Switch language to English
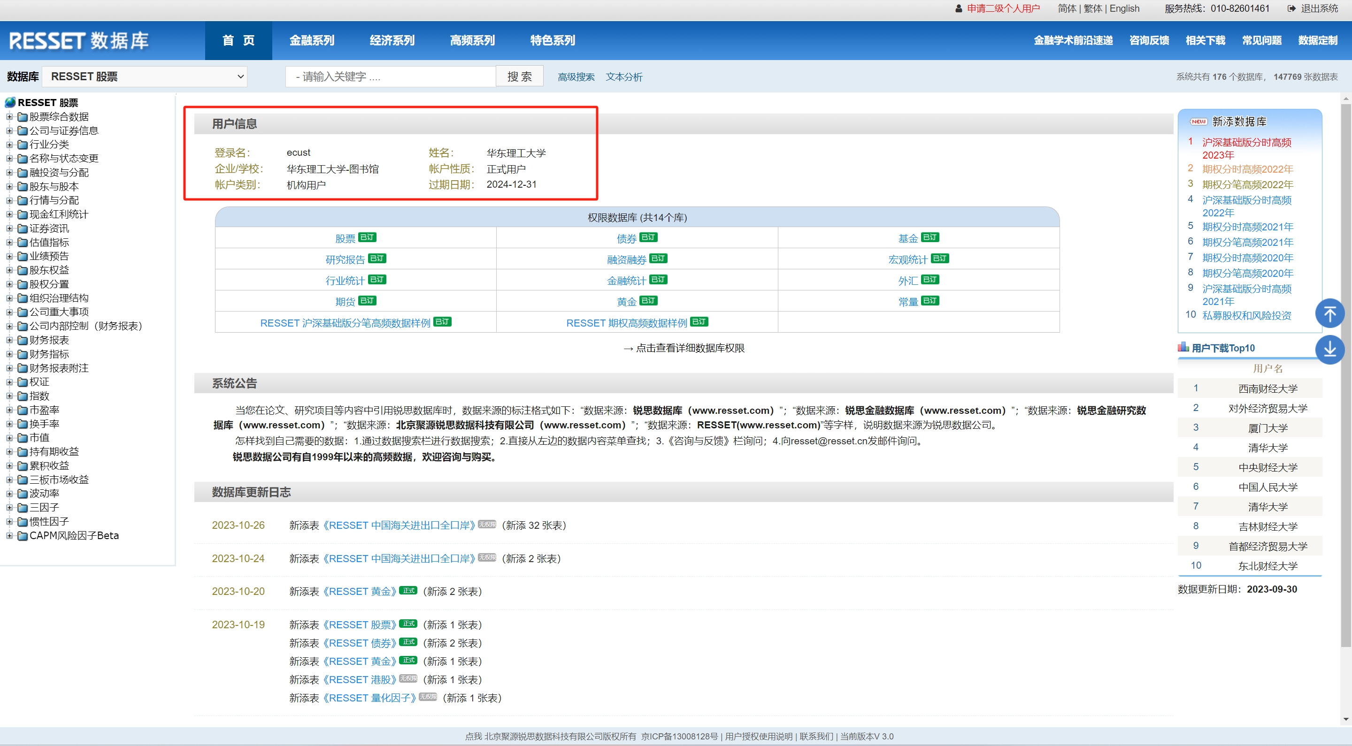Image resolution: width=1352 pixels, height=746 pixels. click(1124, 8)
